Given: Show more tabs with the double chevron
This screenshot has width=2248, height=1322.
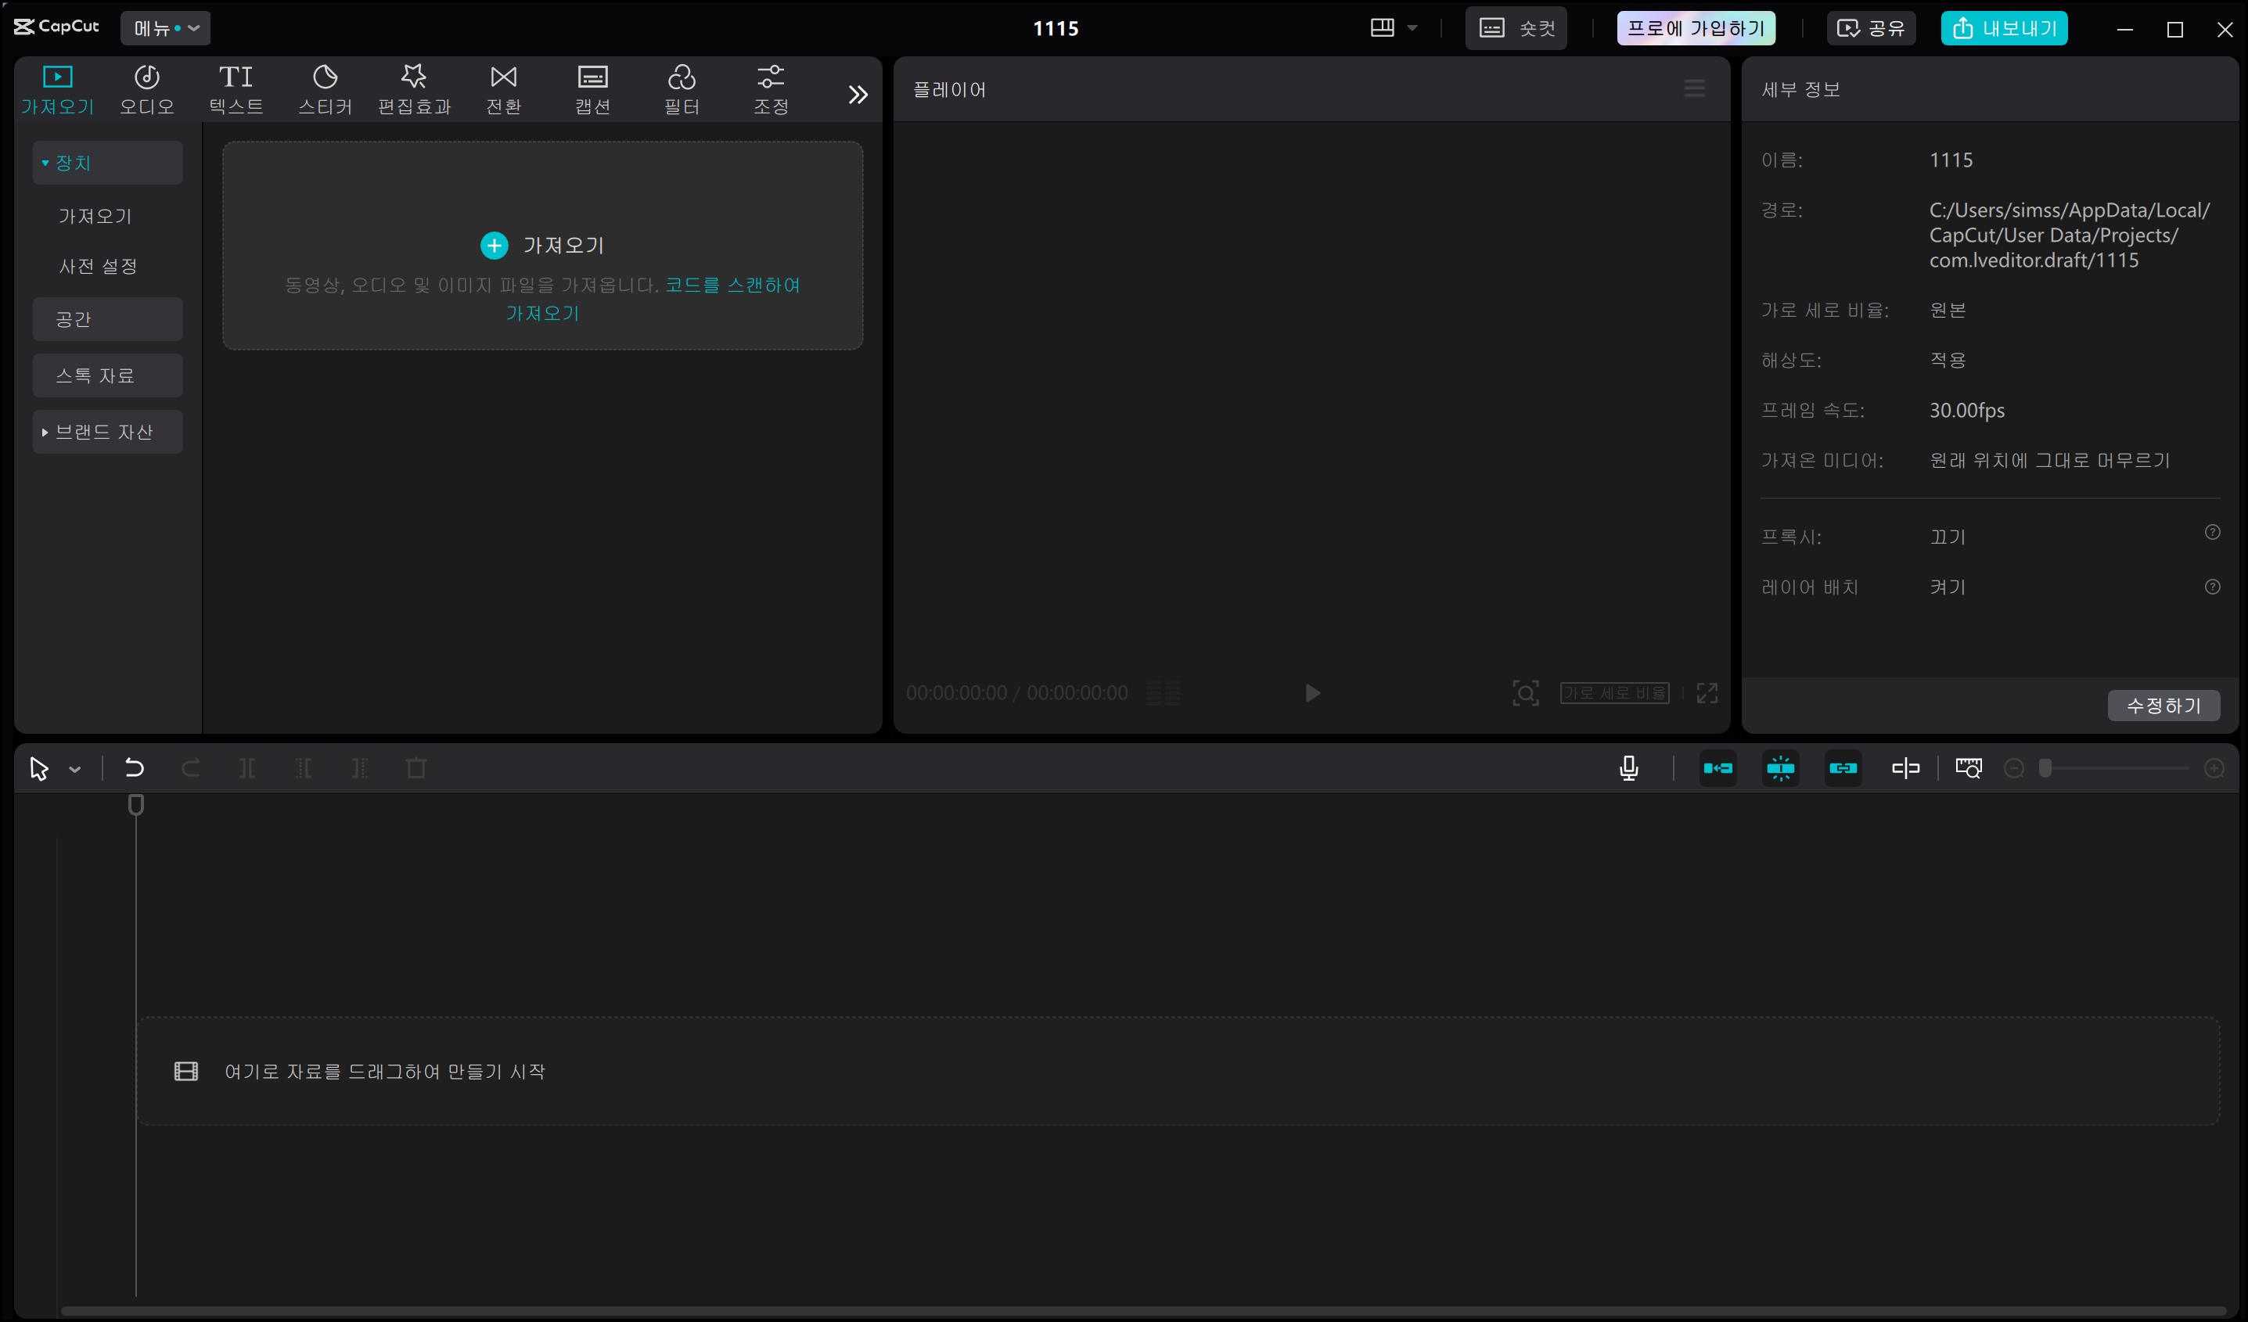Looking at the screenshot, I should pyautogui.click(x=858, y=95).
